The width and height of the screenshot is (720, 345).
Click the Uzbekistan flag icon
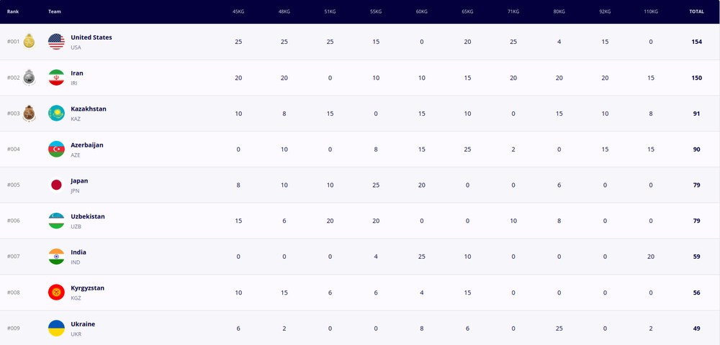coord(56,221)
